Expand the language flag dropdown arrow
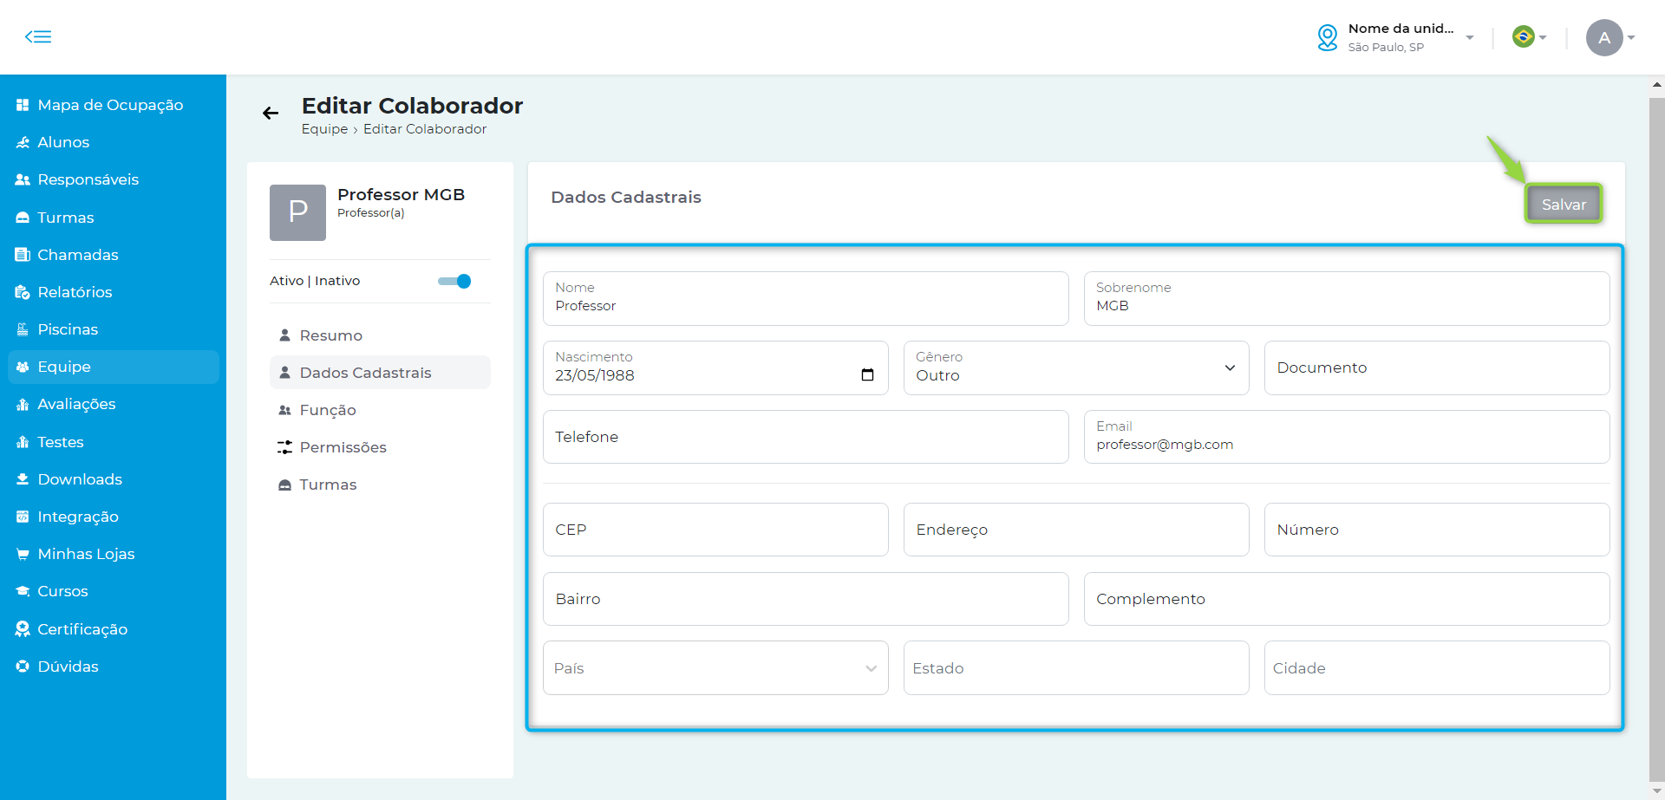 tap(1543, 37)
